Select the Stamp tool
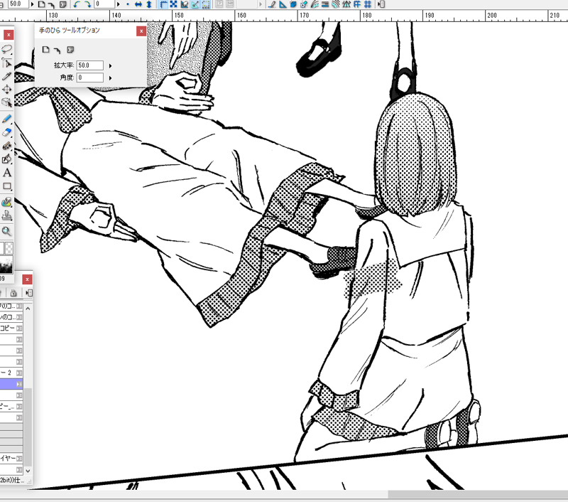 pos(6,216)
